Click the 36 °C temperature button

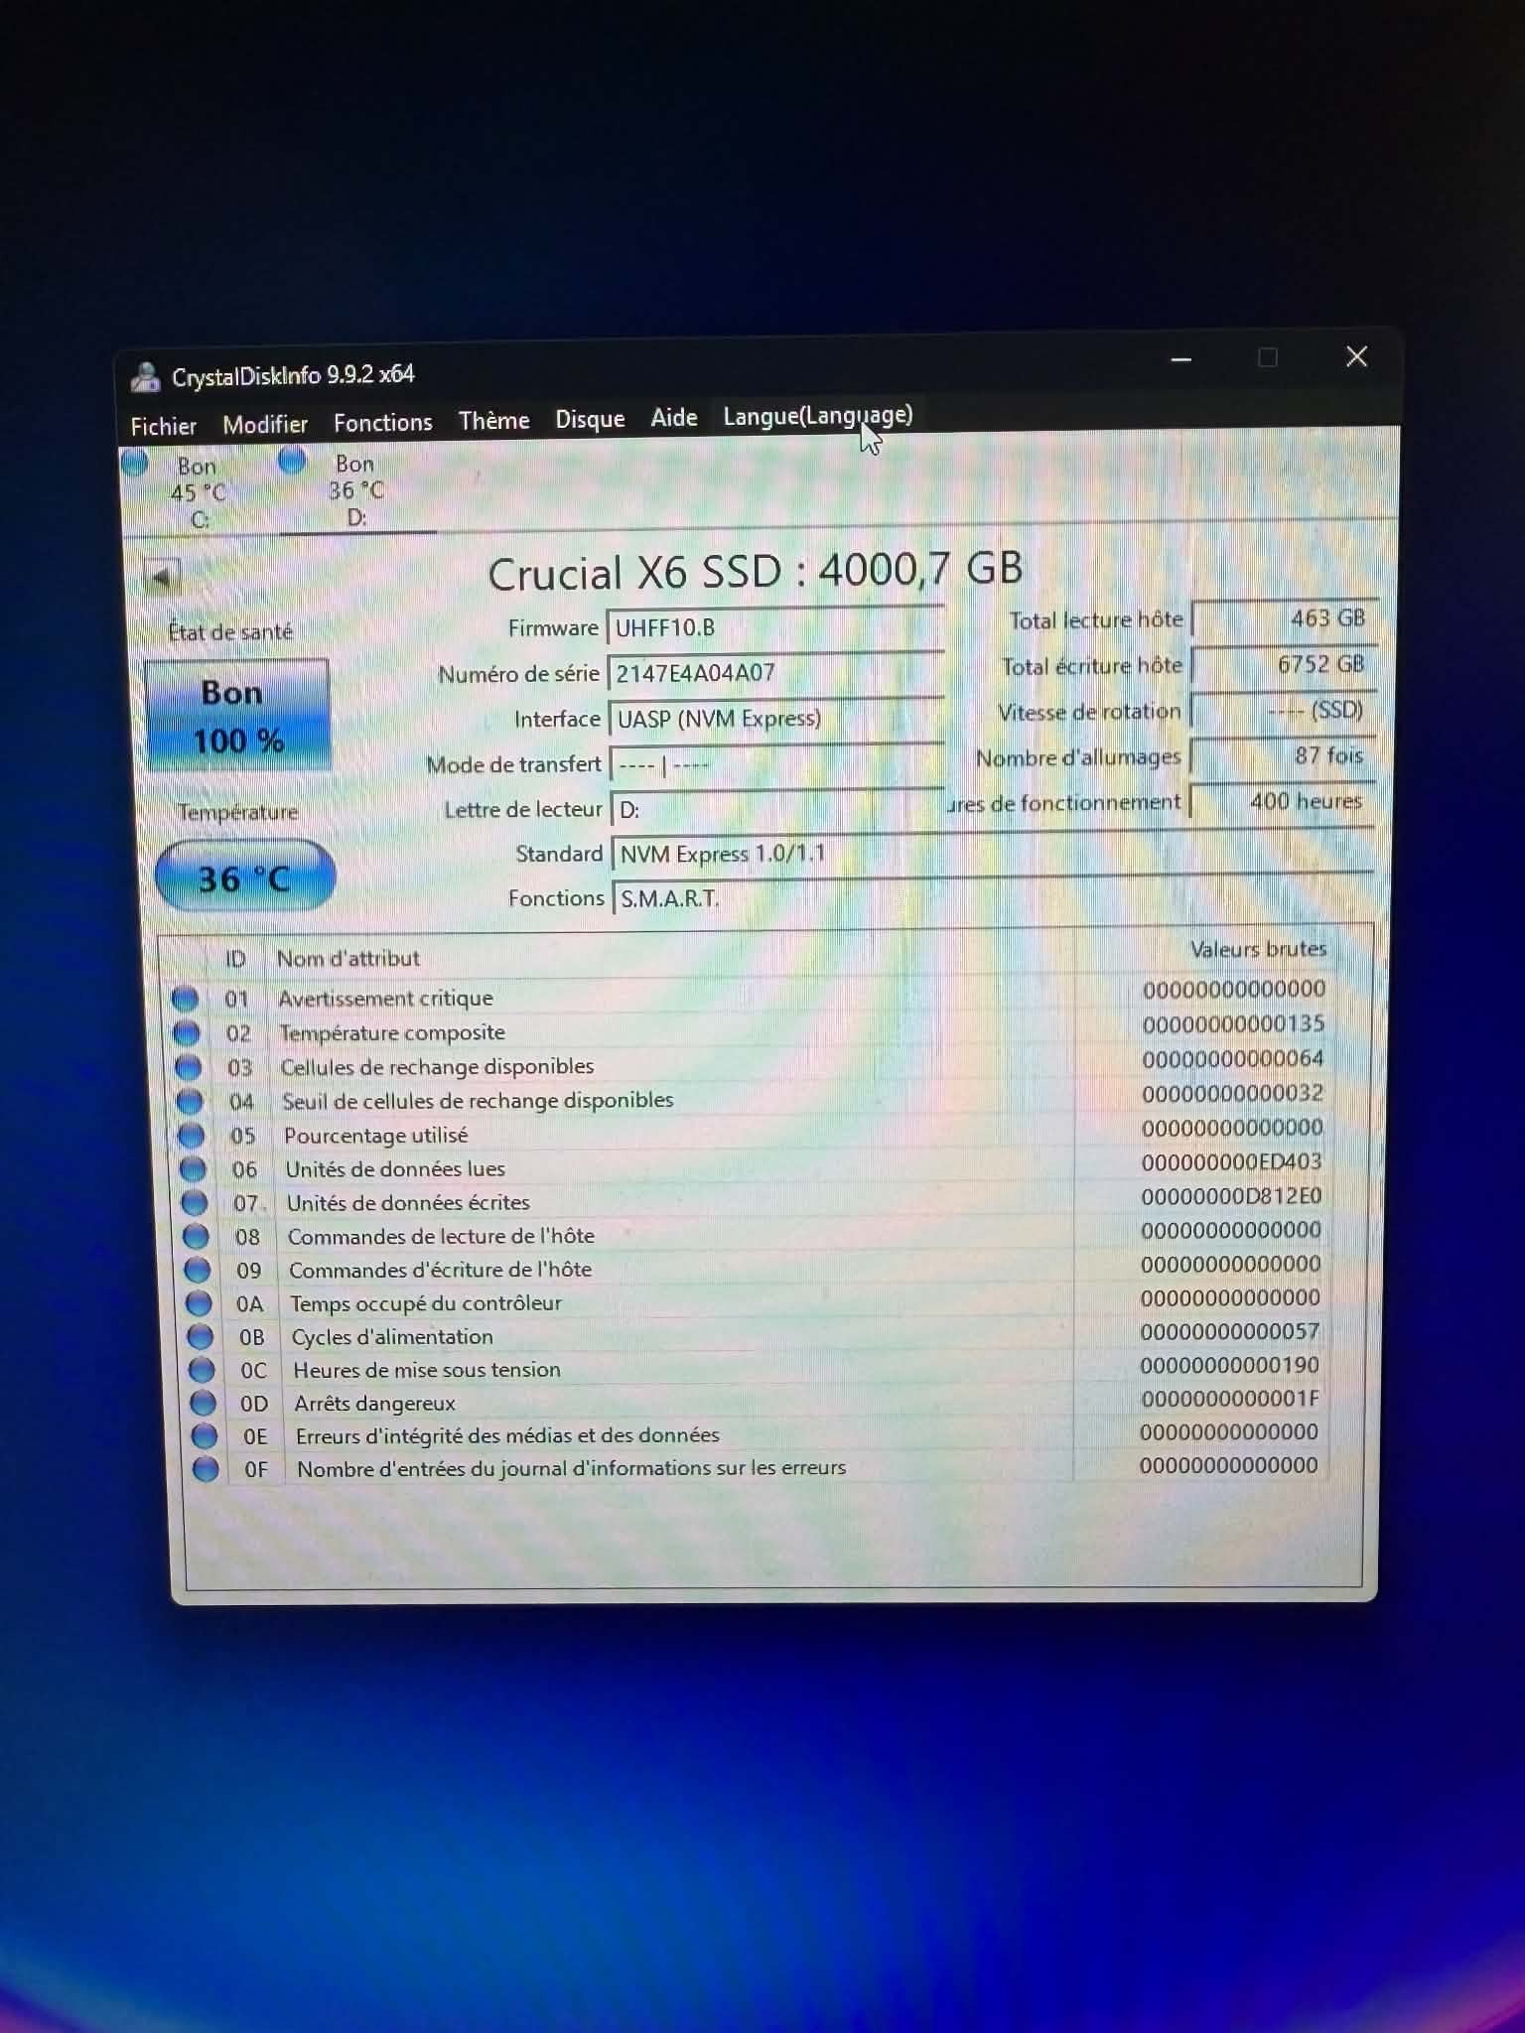pyautogui.click(x=245, y=878)
